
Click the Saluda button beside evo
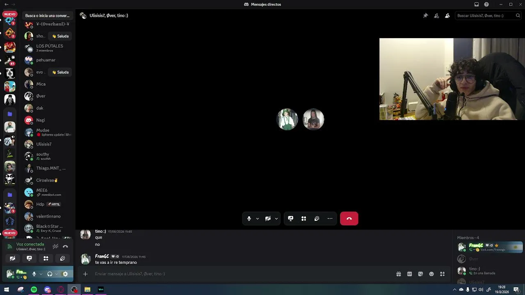coord(60,72)
